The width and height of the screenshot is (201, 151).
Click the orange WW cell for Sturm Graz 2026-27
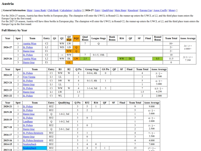click(x=69, y=51)
